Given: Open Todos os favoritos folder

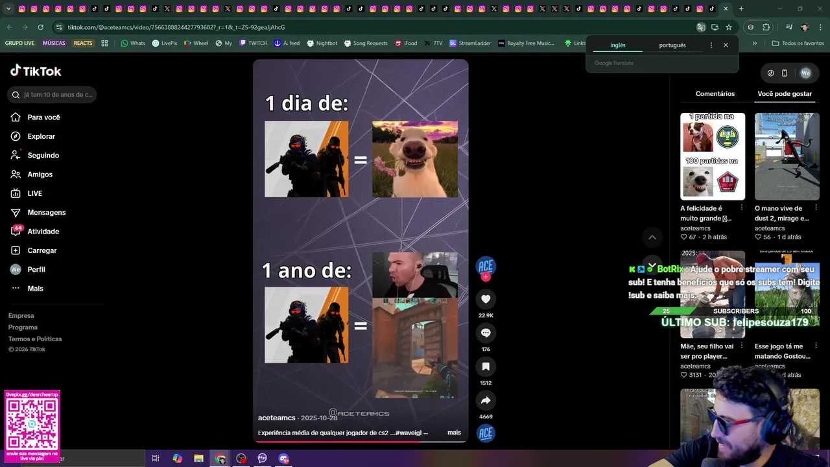Looking at the screenshot, I should click(x=798, y=43).
